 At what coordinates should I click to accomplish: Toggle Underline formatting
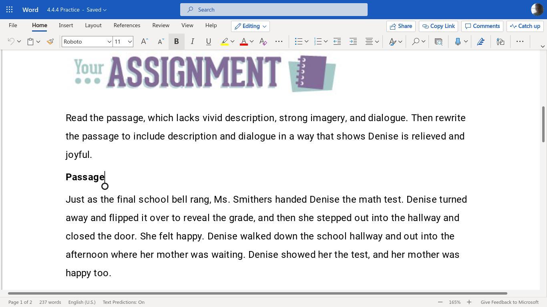209,42
